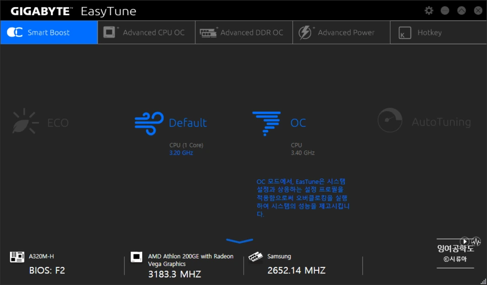487x285 pixels.
Task: Select the ECO leaf mode icon
Action: 25,121
